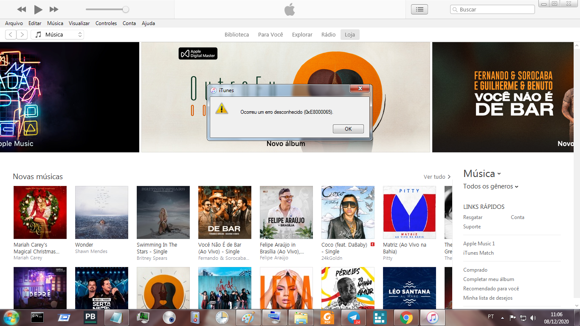
Task: Open the orange PDF reader taskbar icon
Action: coord(327,317)
